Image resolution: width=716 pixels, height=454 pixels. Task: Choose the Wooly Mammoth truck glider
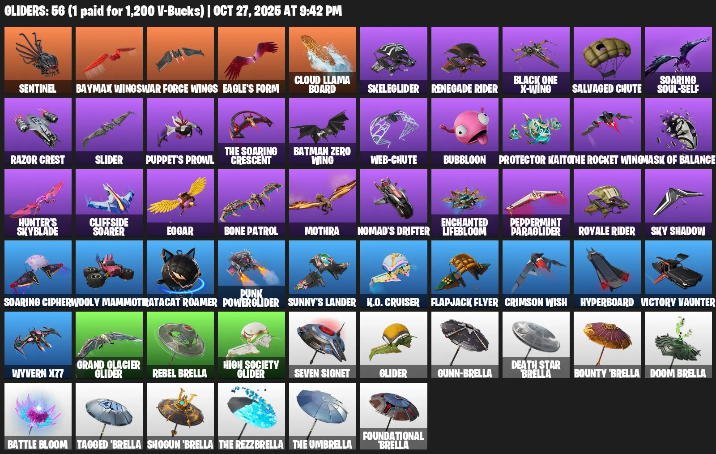109,274
